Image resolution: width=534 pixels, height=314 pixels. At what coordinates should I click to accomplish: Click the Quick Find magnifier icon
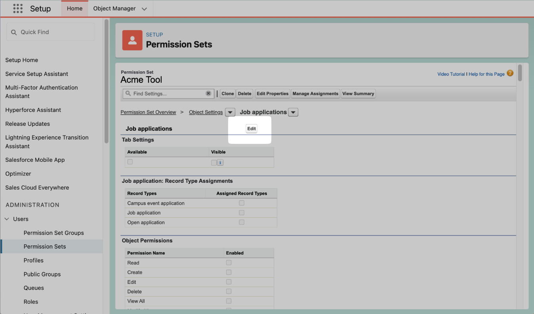pyautogui.click(x=14, y=32)
